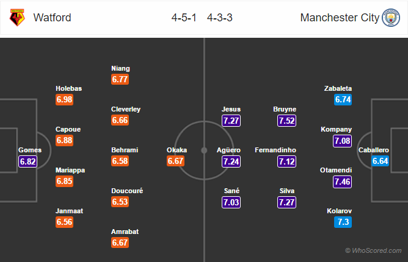Select Okaka's 6.67 rating badge
Screen dimensions: 408x262
tap(176, 161)
